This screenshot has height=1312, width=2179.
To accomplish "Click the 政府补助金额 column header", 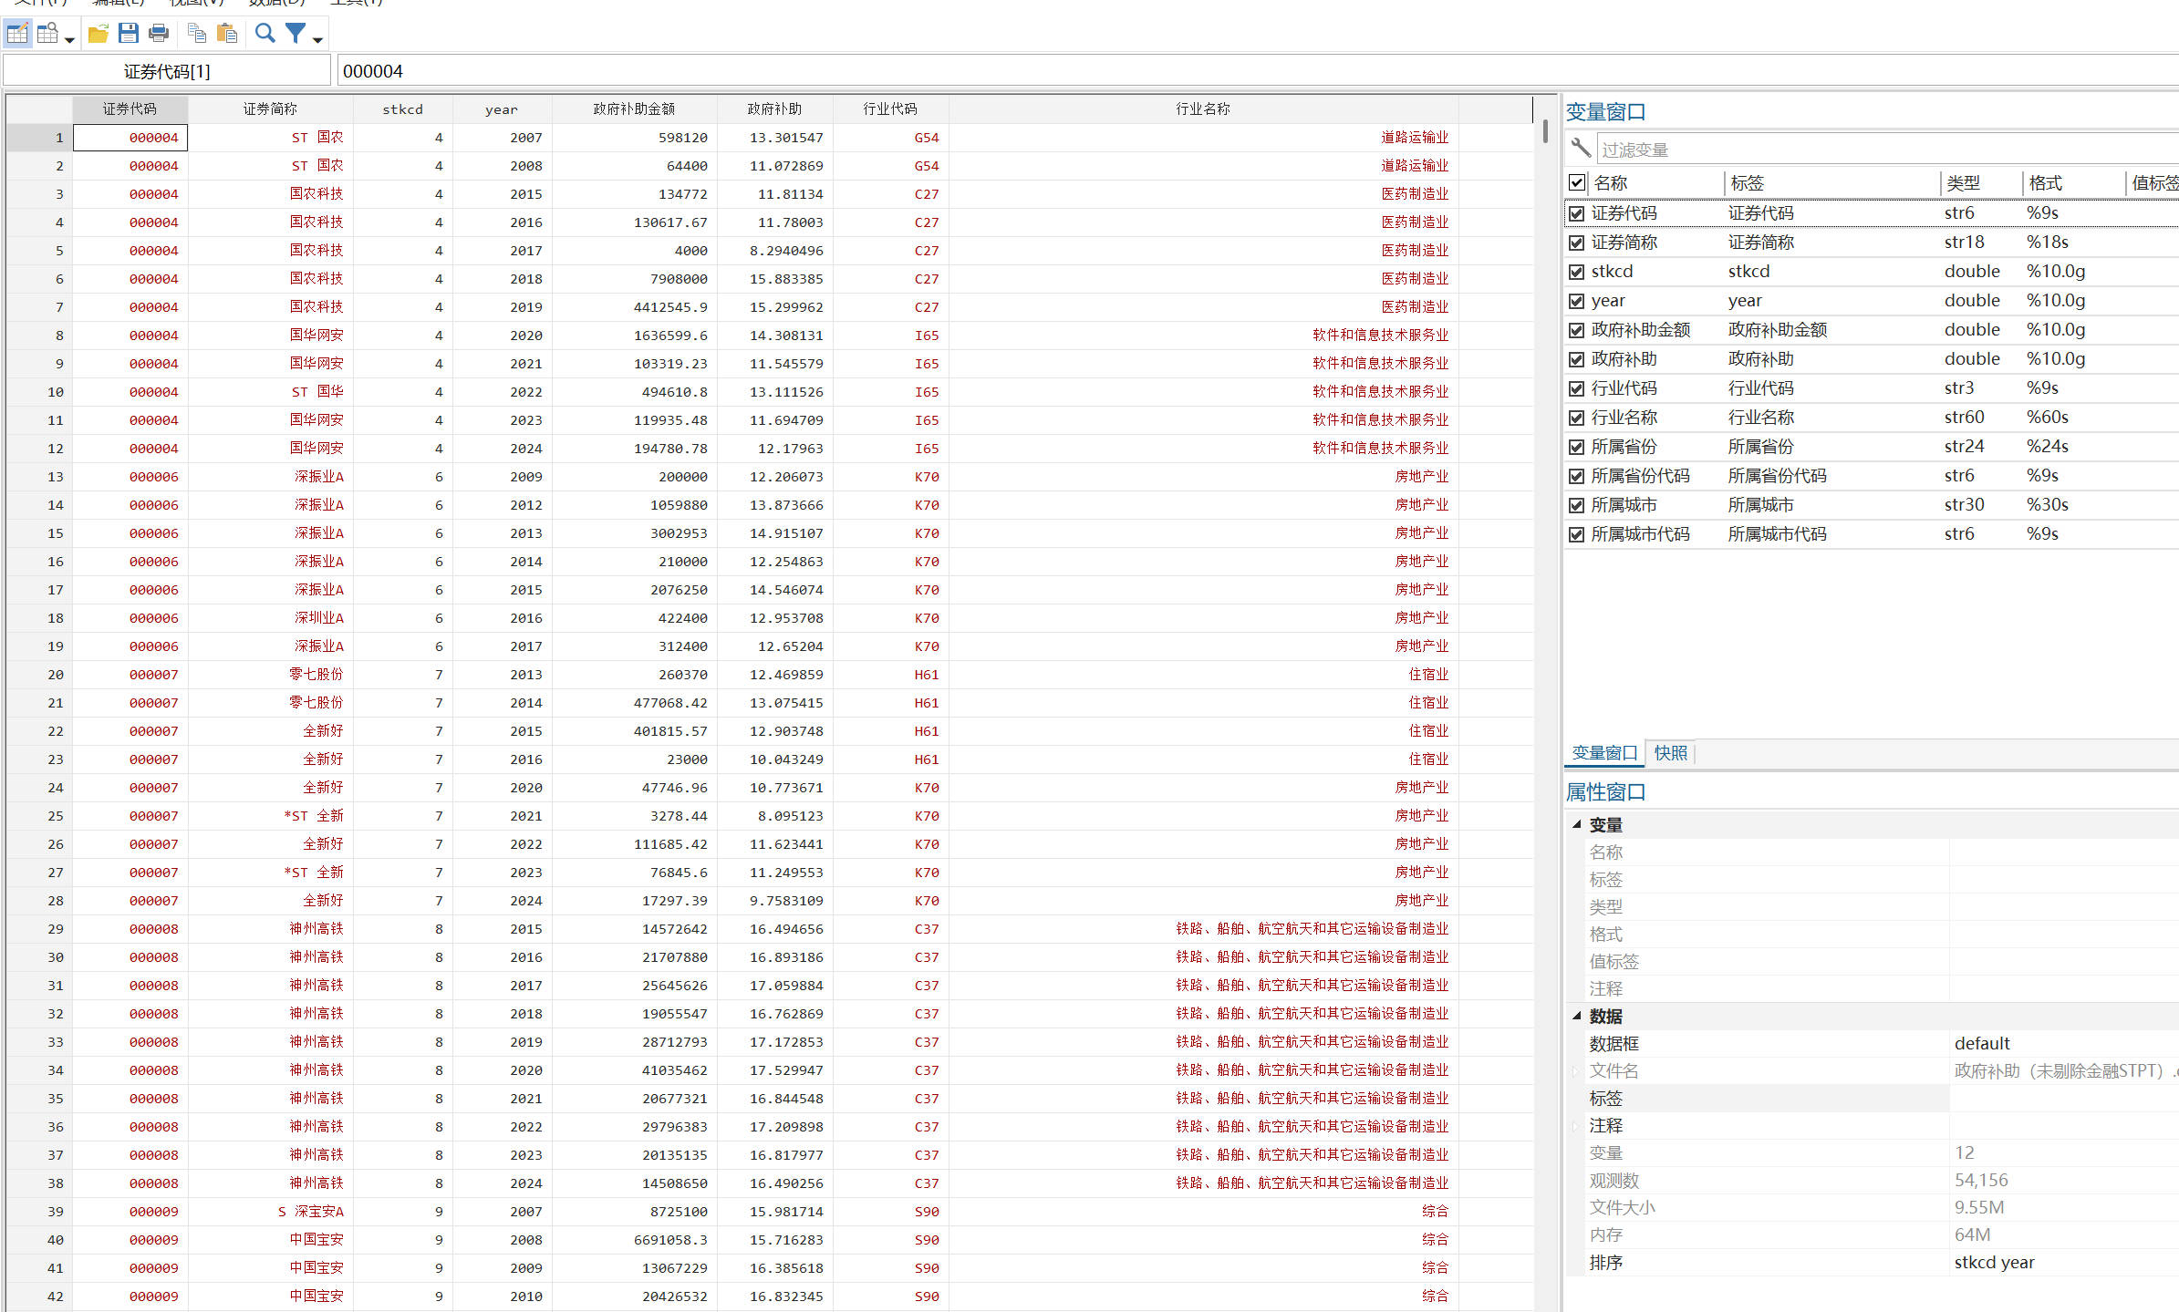I will (x=634, y=108).
